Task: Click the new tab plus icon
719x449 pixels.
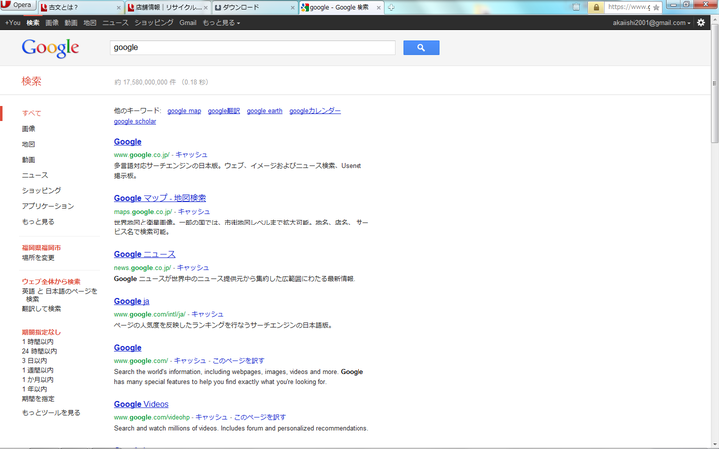Action: 391,7
